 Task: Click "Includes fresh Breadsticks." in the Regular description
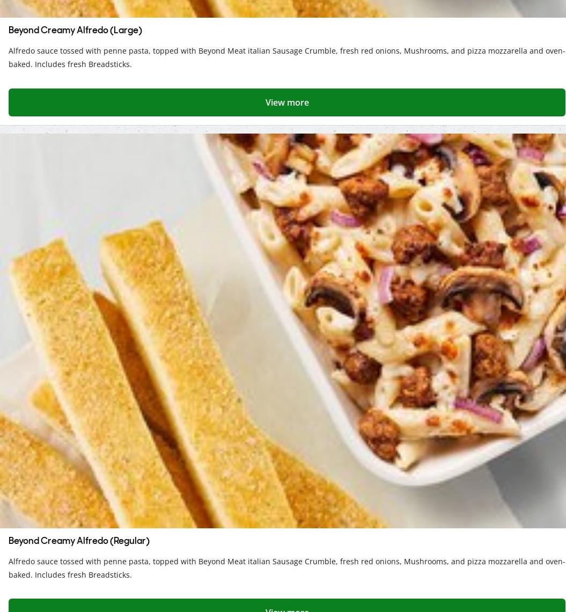(x=83, y=574)
